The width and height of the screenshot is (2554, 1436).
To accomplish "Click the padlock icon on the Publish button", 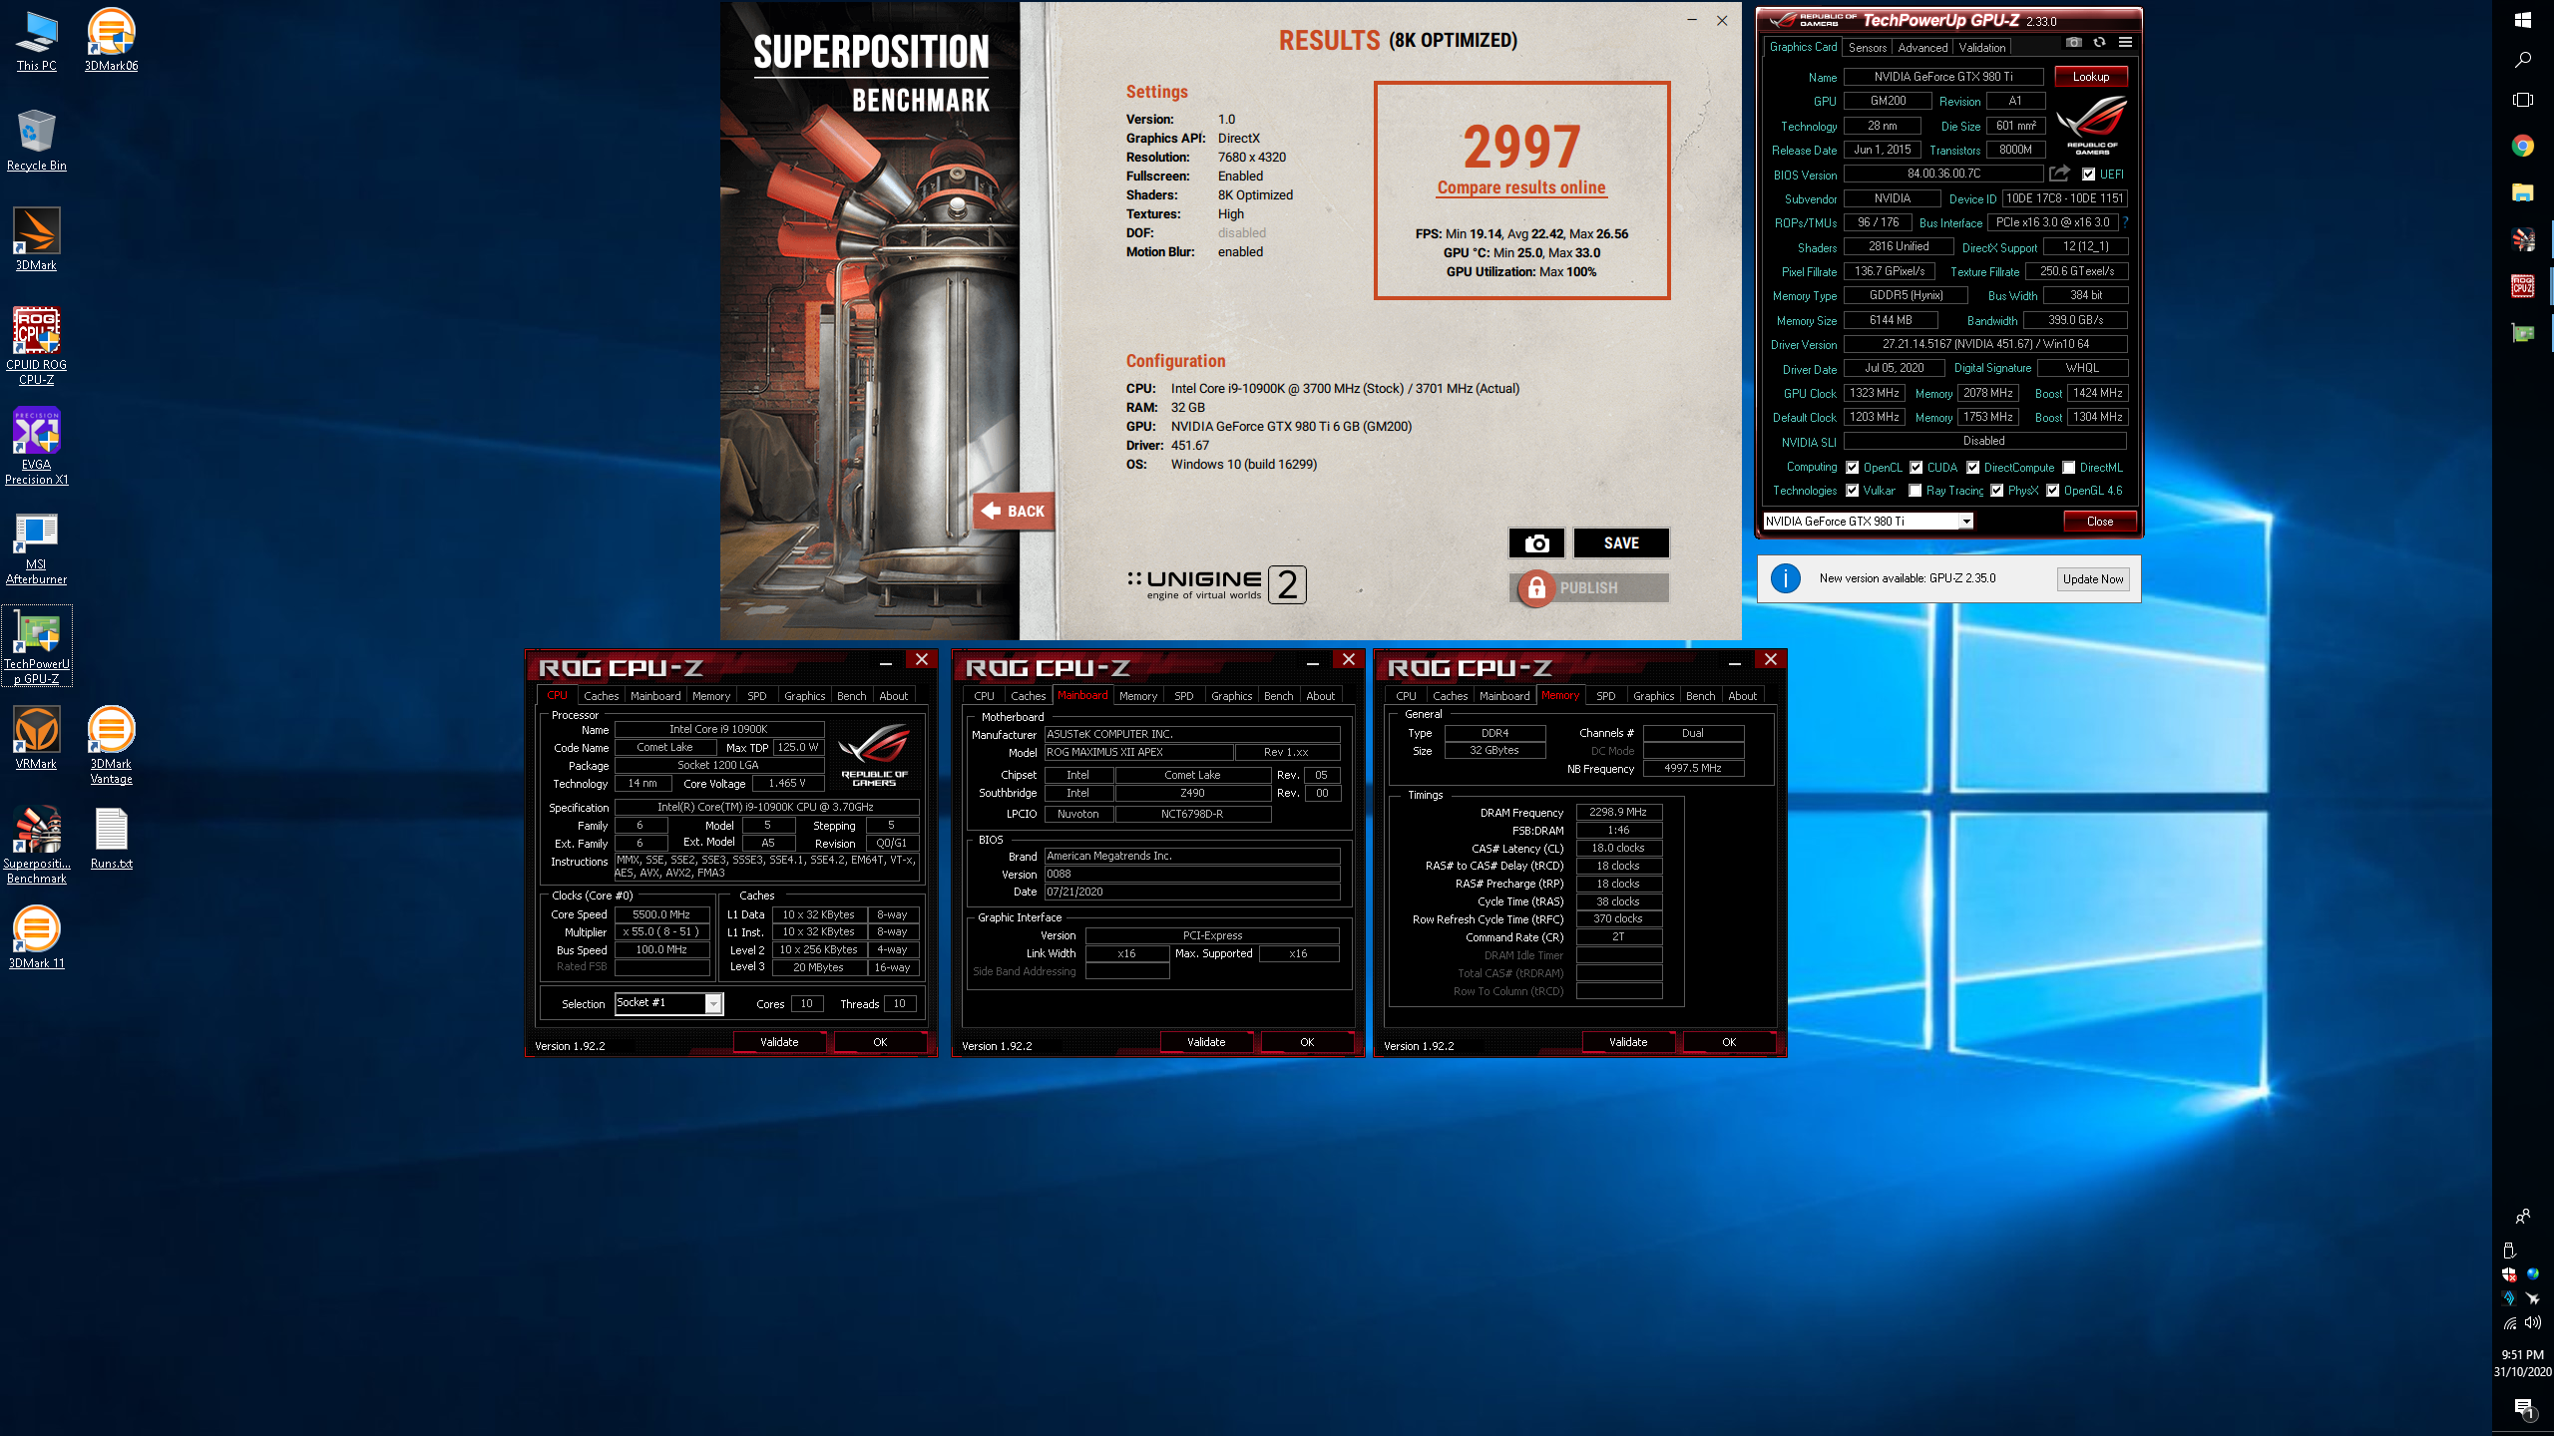I will tap(1536, 588).
